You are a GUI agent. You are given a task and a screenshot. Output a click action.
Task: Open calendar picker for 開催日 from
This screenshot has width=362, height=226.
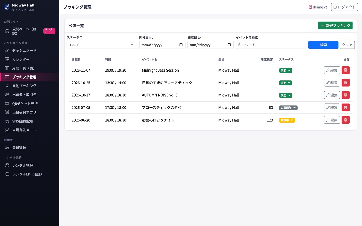click(181, 45)
